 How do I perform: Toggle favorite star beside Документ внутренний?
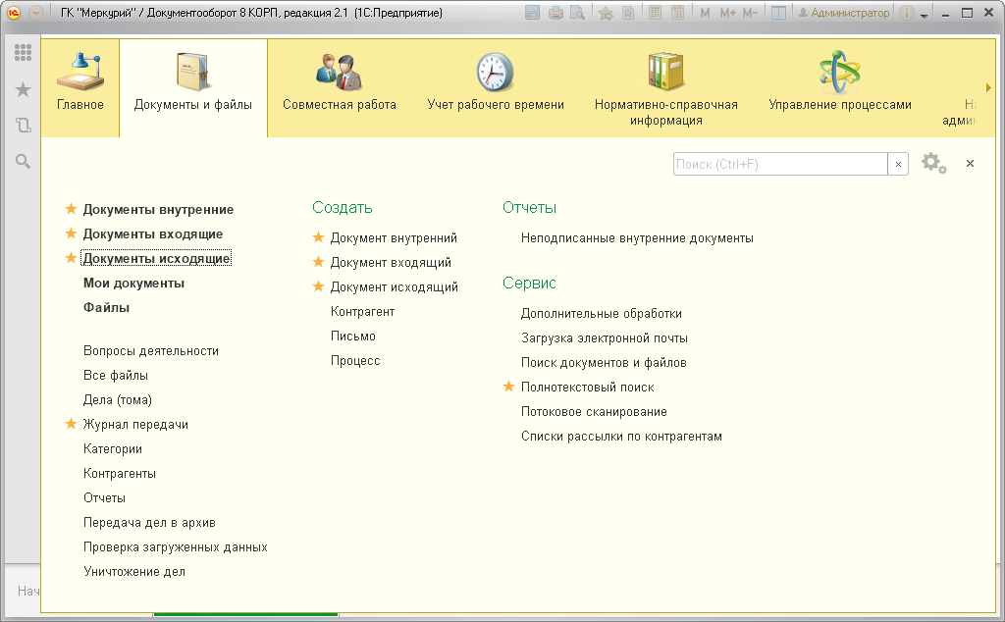click(319, 237)
